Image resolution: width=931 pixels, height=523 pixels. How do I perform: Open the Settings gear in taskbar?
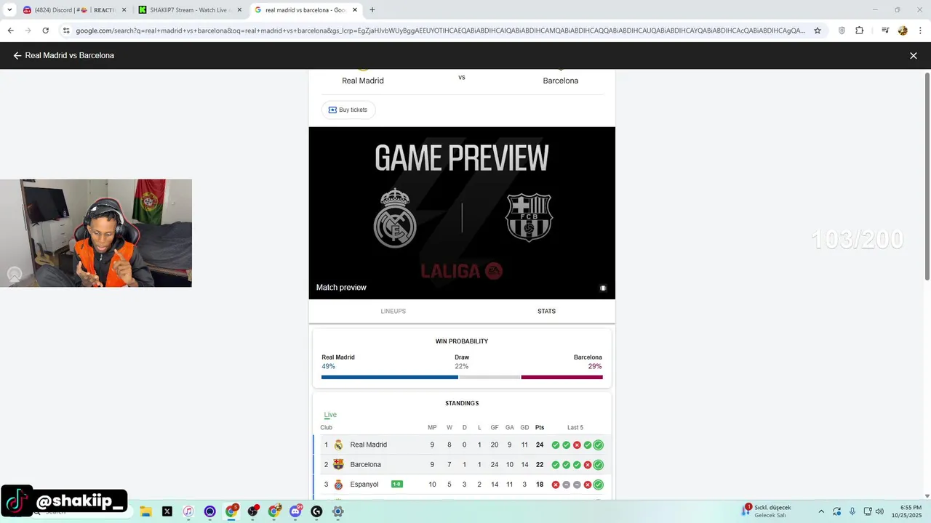click(338, 511)
